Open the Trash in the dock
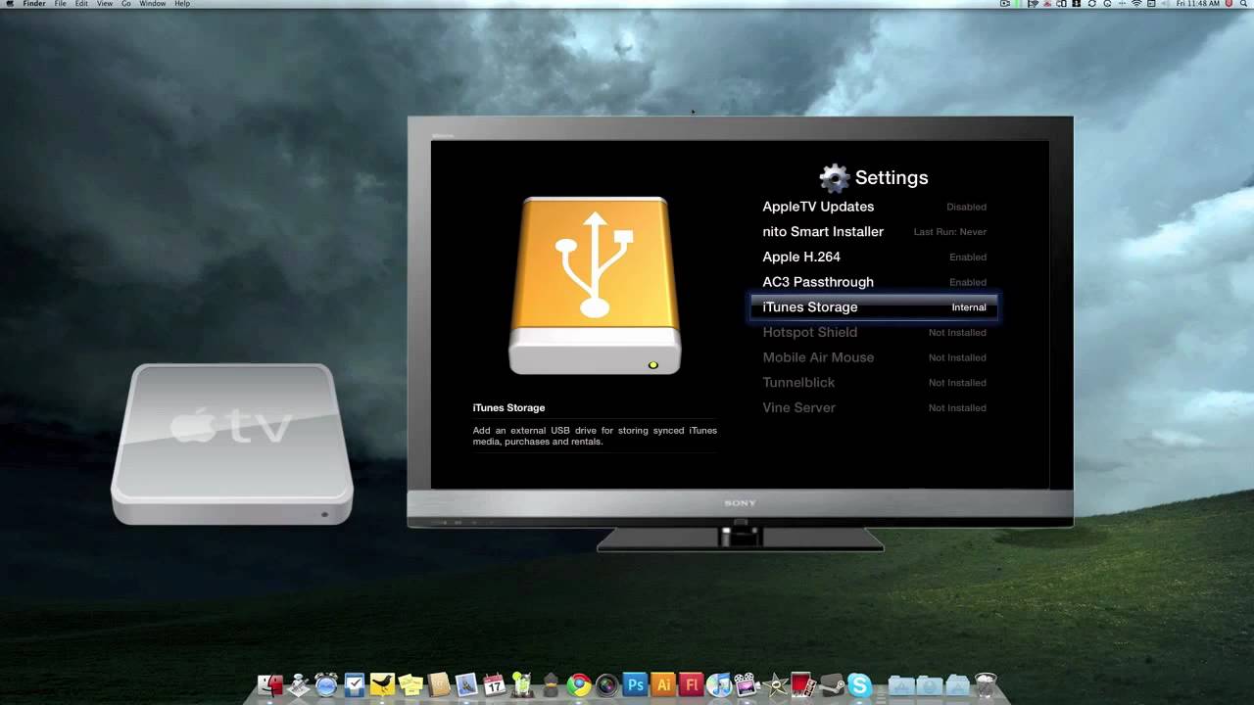 pyautogui.click(x=987, y=685)
